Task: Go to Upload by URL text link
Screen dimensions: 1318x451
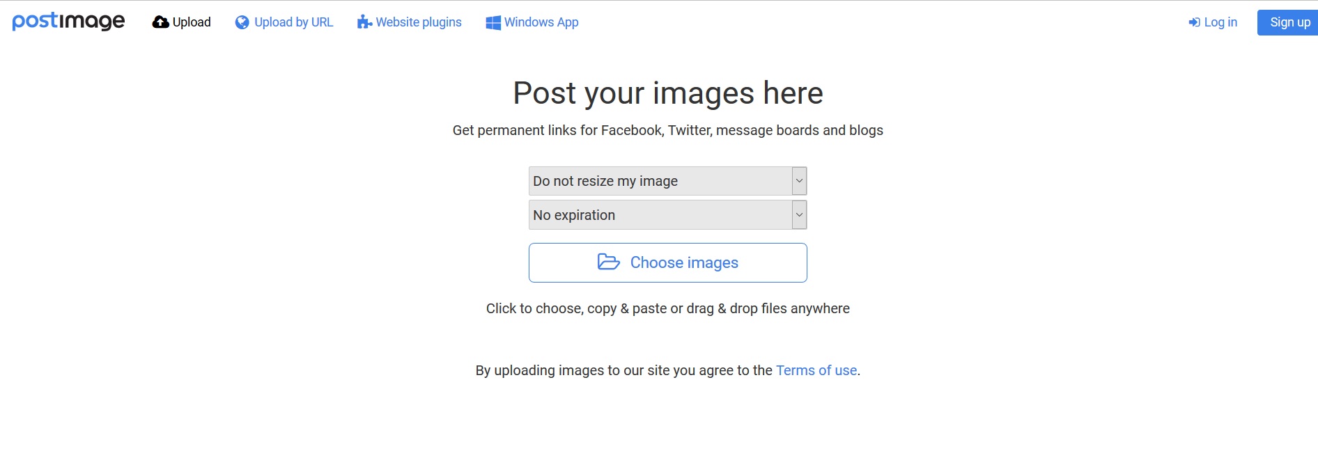Action: pyautogui.click(x=293, y=22)
